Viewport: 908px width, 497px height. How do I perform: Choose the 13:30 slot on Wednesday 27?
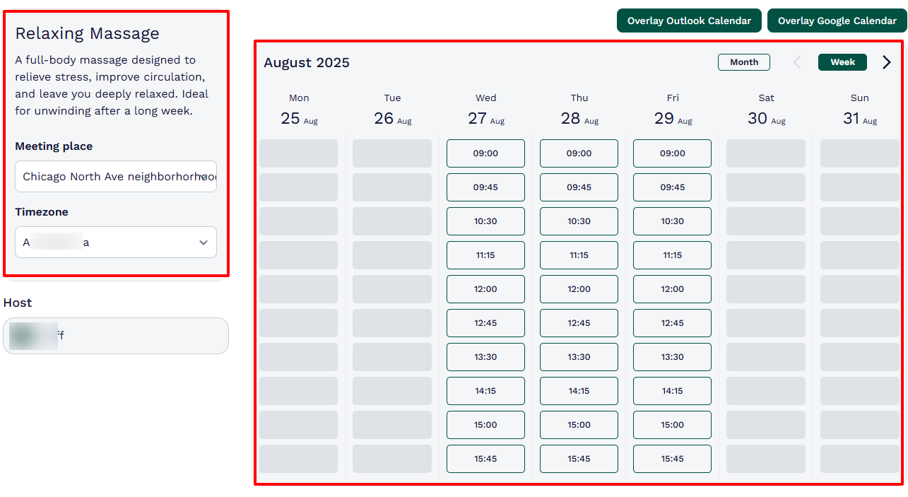point(485,357)
